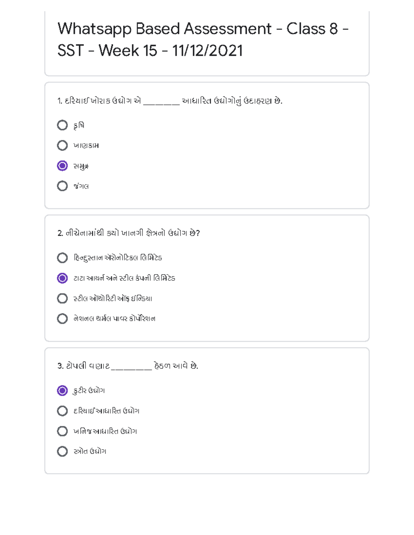Click the કુટીર ઉદ્યોગ label text
This screenshot has height=535, width=414.
89,391
